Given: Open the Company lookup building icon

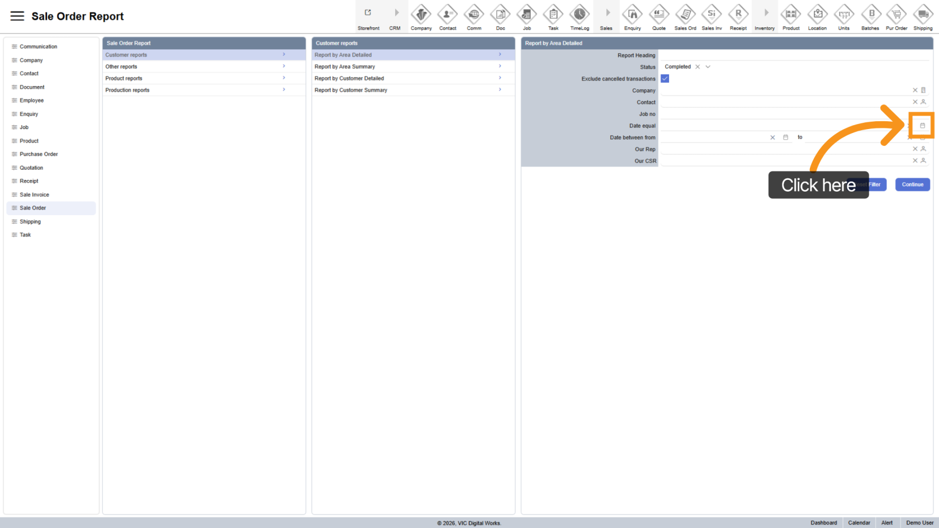Looking at the screenshot, I should pyautogui.click(x=923, y=90).
